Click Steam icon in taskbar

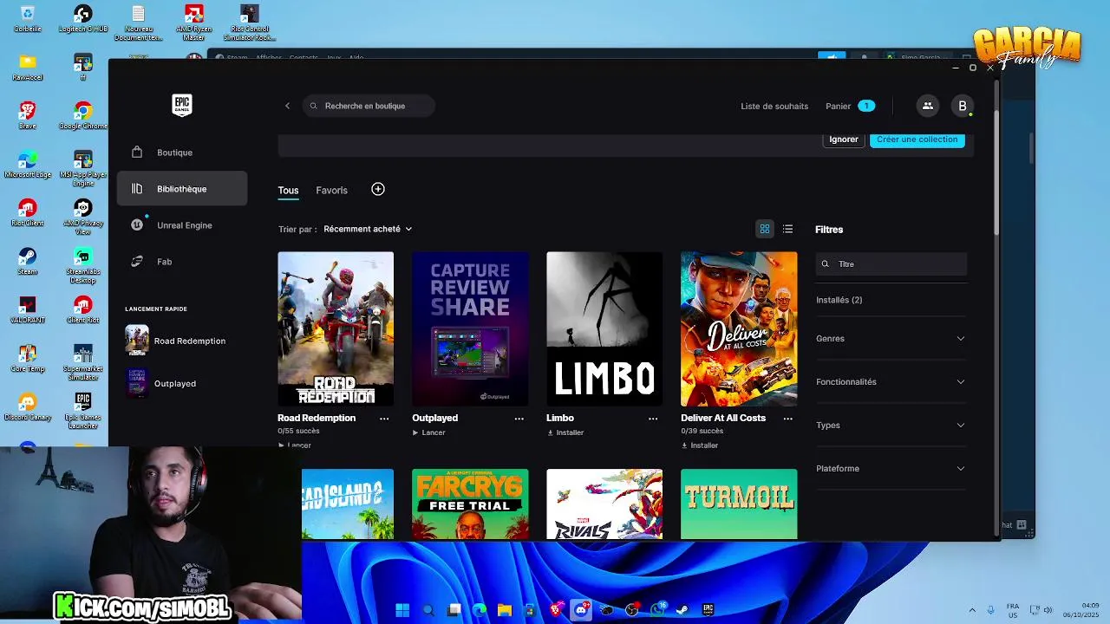tap(682, 610)
